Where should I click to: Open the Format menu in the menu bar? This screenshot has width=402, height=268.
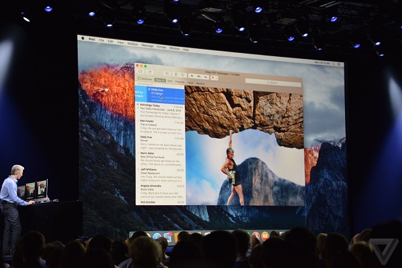coord(162,46)
